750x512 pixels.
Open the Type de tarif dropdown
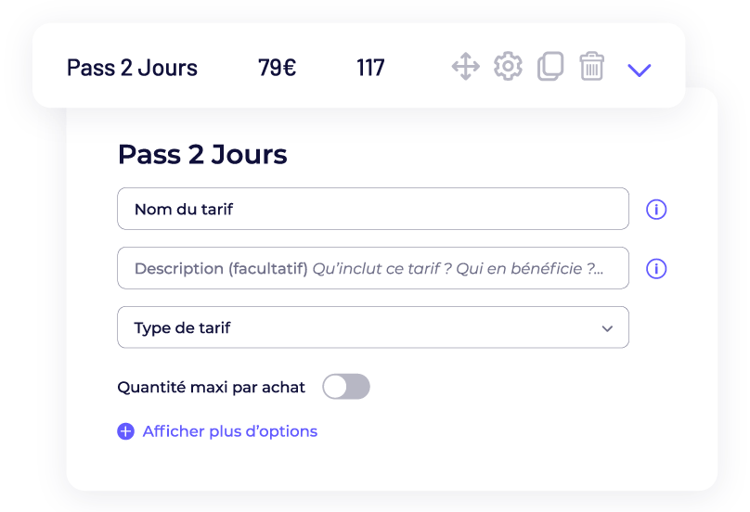373,327
